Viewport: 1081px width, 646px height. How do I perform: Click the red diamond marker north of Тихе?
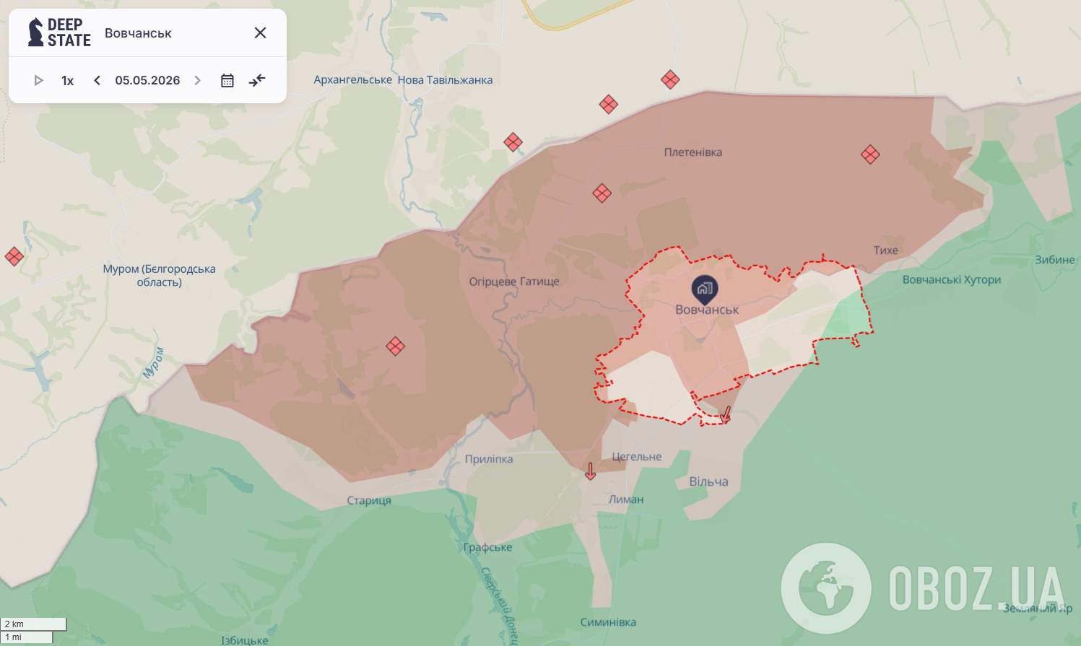click(870, 154)
